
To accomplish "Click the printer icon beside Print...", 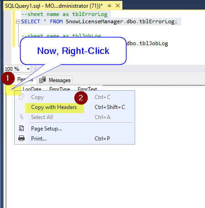I will 21,138.
